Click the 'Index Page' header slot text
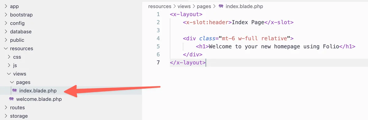Screen dimensions: 368x120 click(248, 22)
